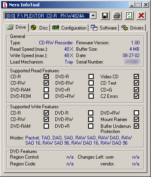Viewport: 151px width, 177px height.
Task: Toggle DVD-RAM checkbox under Read Features
Action: click(x=46, y=89)
